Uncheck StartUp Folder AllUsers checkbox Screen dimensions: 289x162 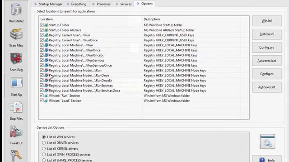point(42,30)
